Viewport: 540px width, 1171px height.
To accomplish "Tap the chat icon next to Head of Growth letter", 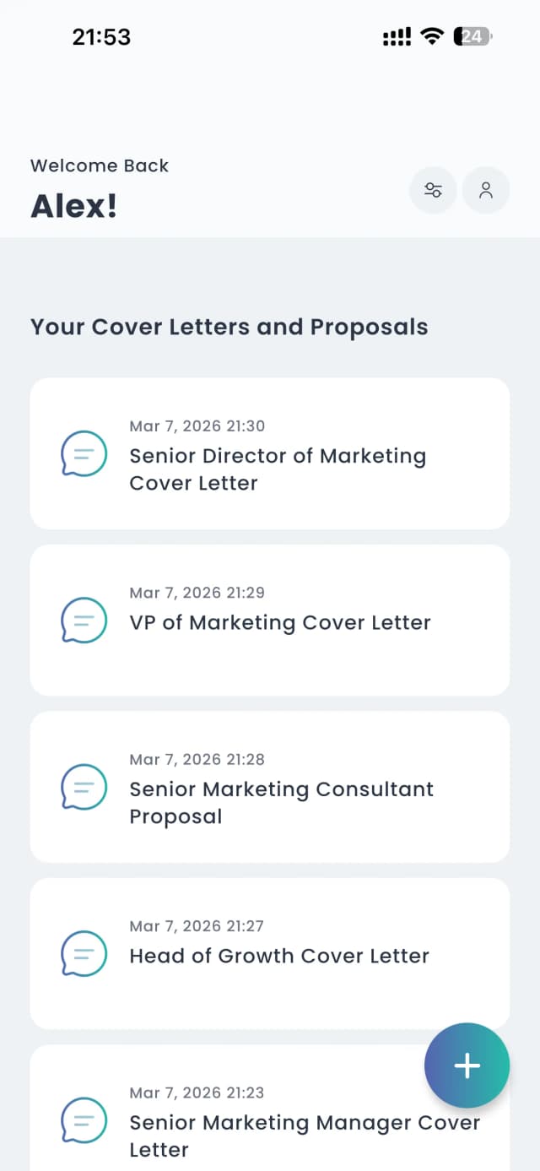I will point(83,955).
